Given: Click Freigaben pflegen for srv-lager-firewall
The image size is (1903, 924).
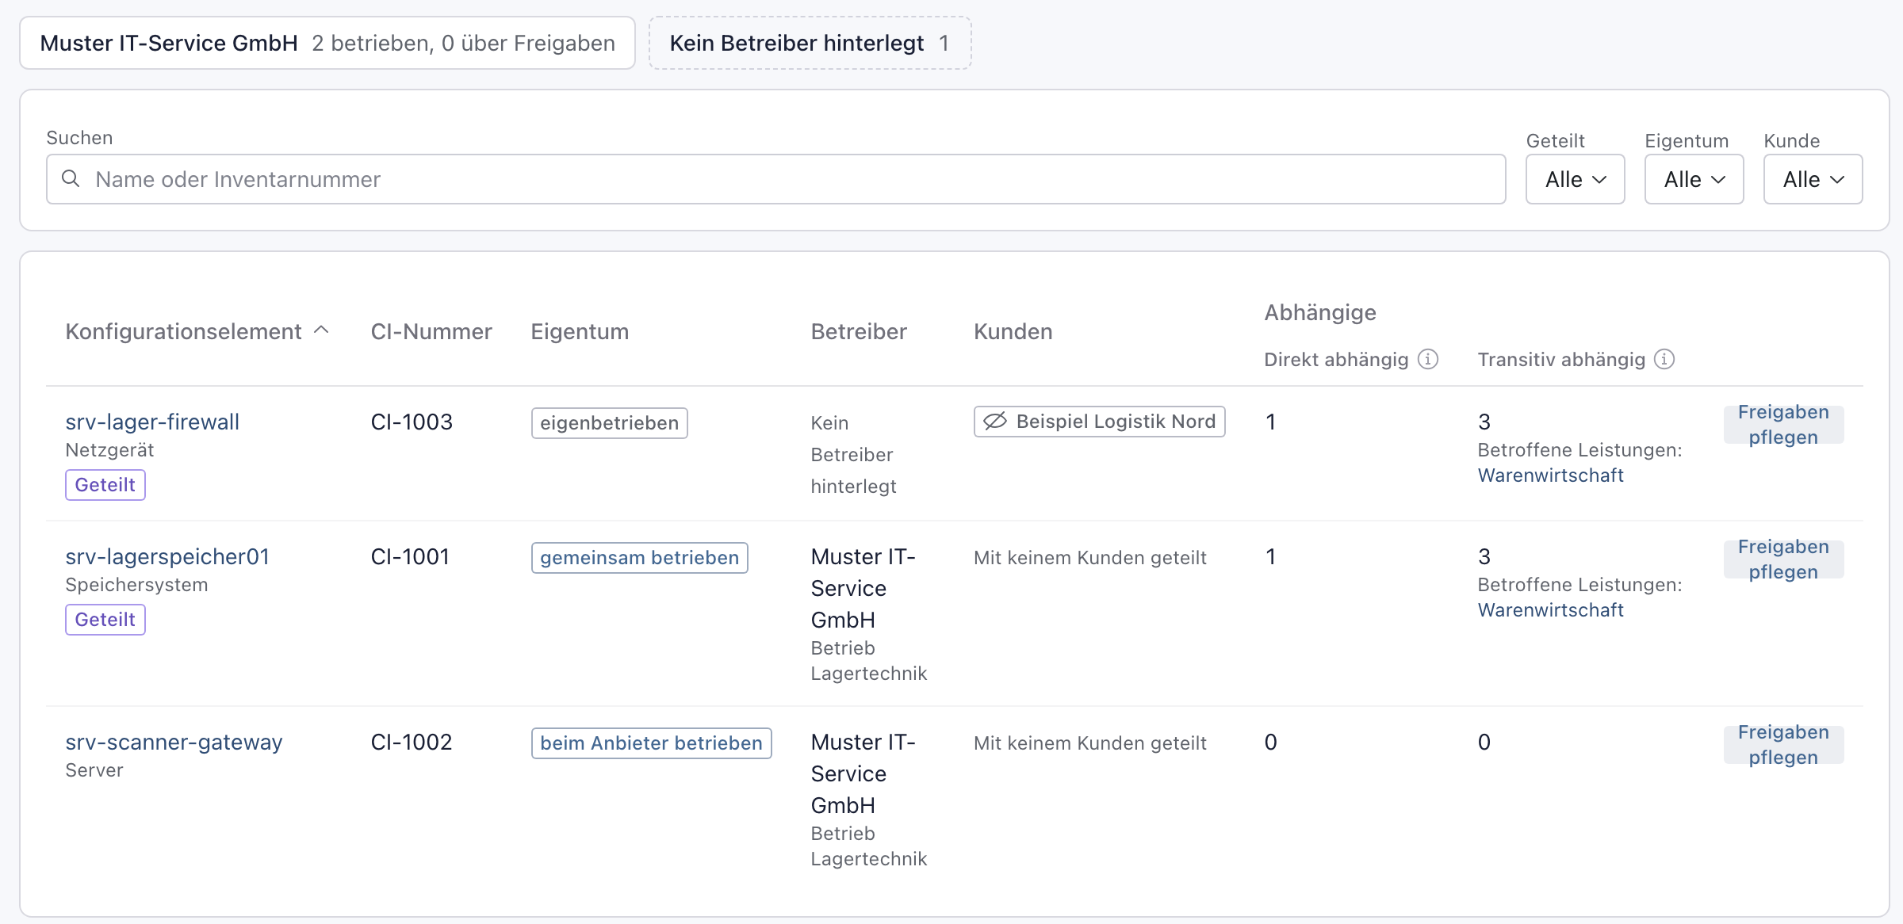Looking at the screenshot, I should pos(1783,425).
